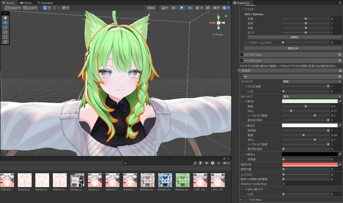Open the 影色1 light green color swatch
The height and width of the screenshot is (203, 343).
tap(310, 101)
